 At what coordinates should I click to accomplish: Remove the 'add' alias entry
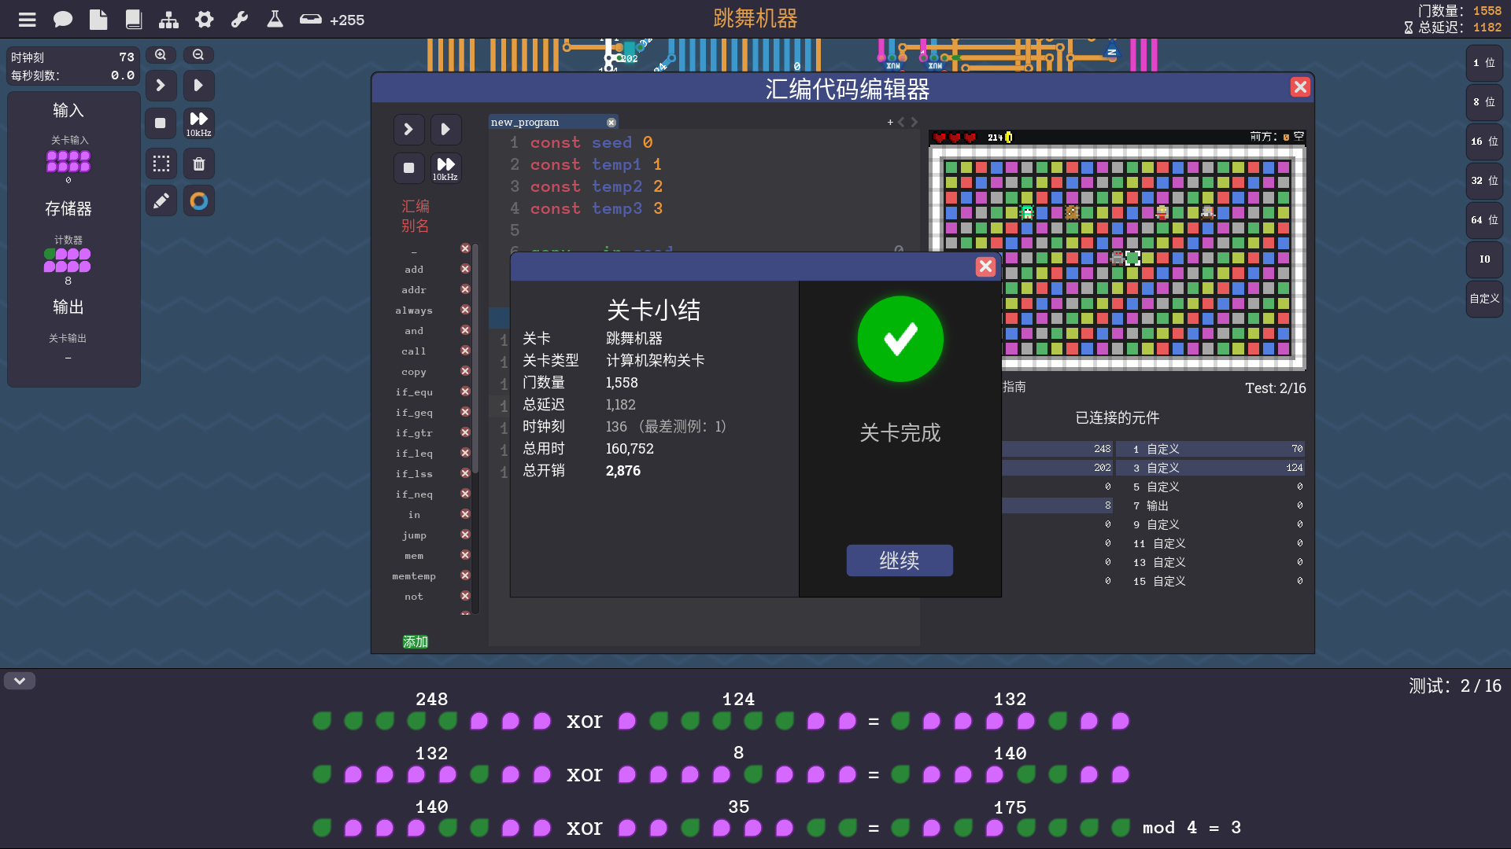(x=465, y=269)
